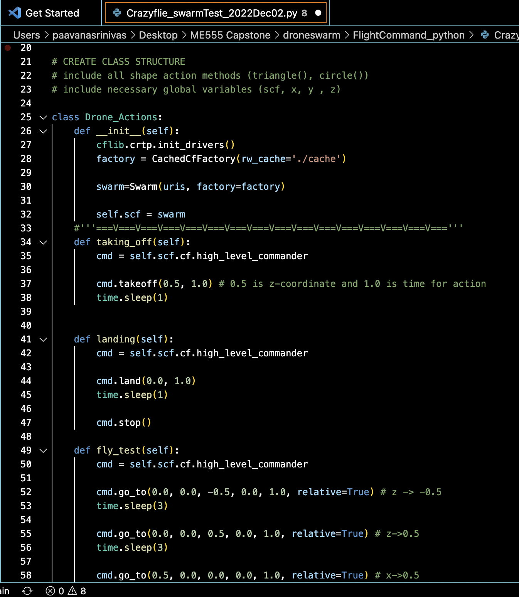The image size is (519, 597).
Task: Collapse the Drone_Actions class at line 25
Action: [x=43, y=117]
